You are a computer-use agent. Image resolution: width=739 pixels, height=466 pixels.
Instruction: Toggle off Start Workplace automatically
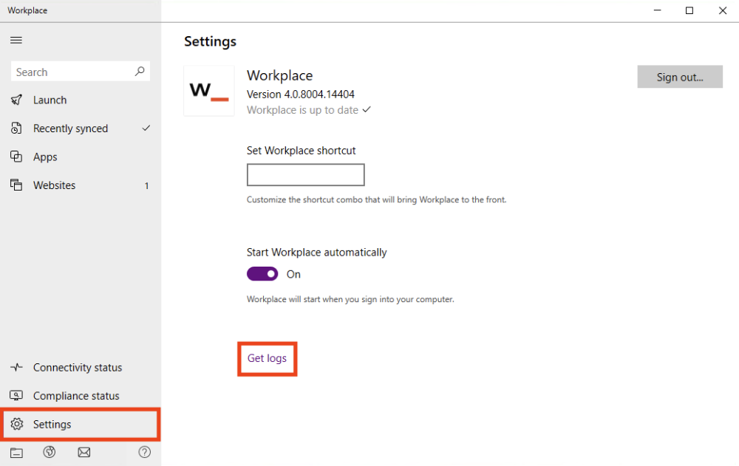pos(262,274)
